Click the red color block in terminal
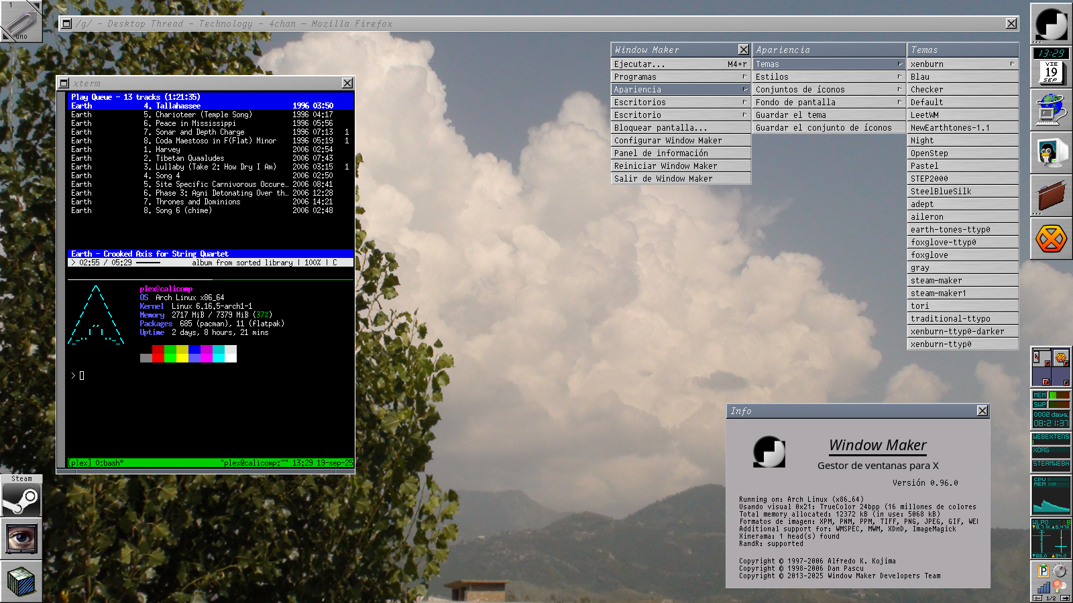The width and height of the screenshot is (1073, 603). click(x=158, y=354)
